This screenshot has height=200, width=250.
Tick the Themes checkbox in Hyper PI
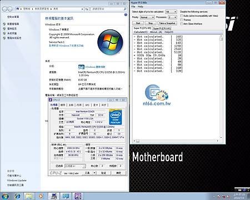pos(182,20)
